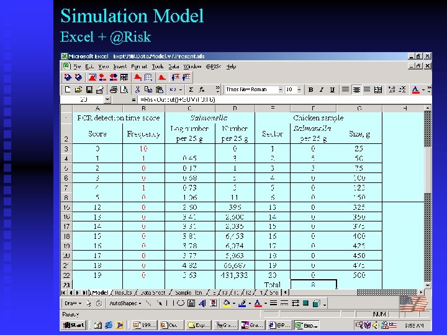Switch to the Data Sheet tab
The height and width of the screenshot is (335, 447).
coord(153,293)
